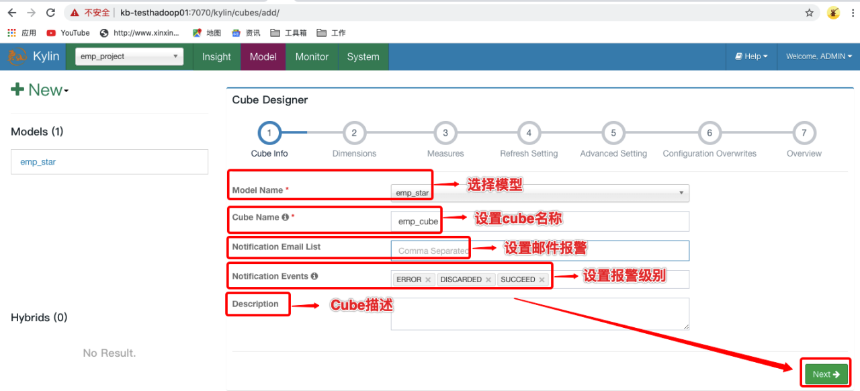Select the Insight menu item
The height and width of the screenshot is (391, 860).
click(x=216, y=56)
